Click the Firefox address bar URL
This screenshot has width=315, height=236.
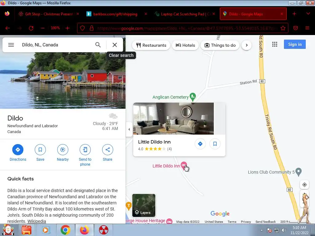tap(187, 28)
